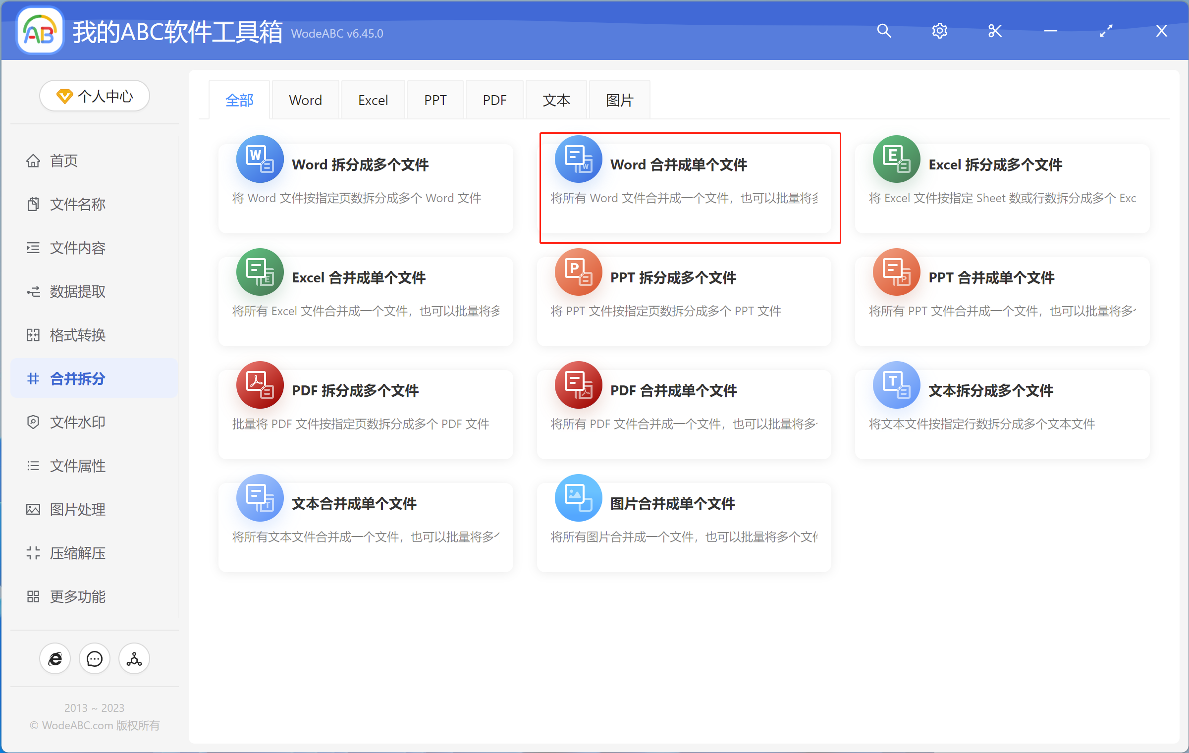Click the scissors screenshot icon in the title bar

(995, 31)
